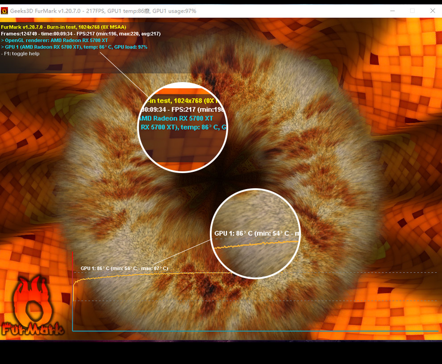The width and height of the screenshot is (442, 364).
Task: Click the upper magnified circle callout
Action: click(183, 127)
